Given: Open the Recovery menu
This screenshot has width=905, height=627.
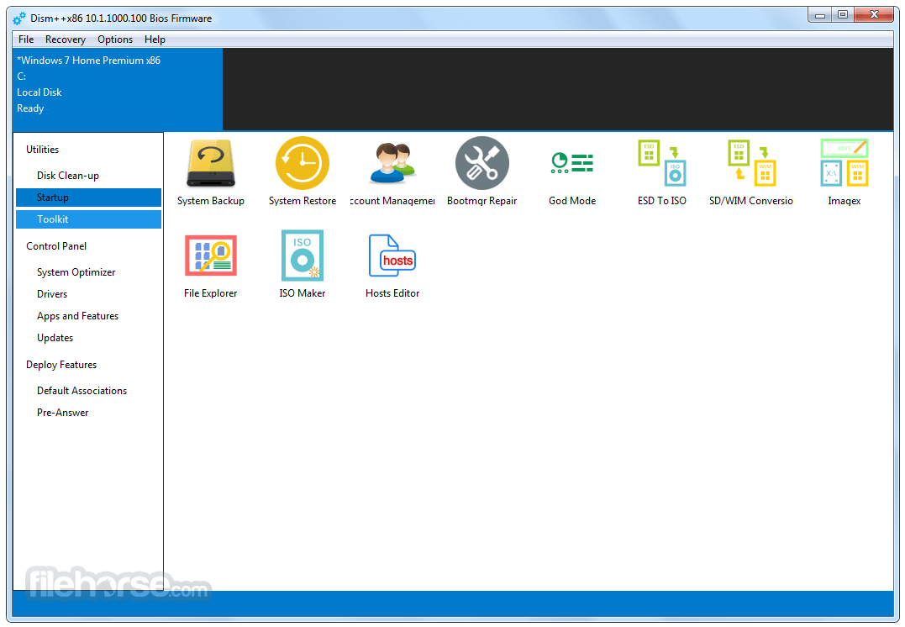Looking at the screenshot, I should coord(66,40).
